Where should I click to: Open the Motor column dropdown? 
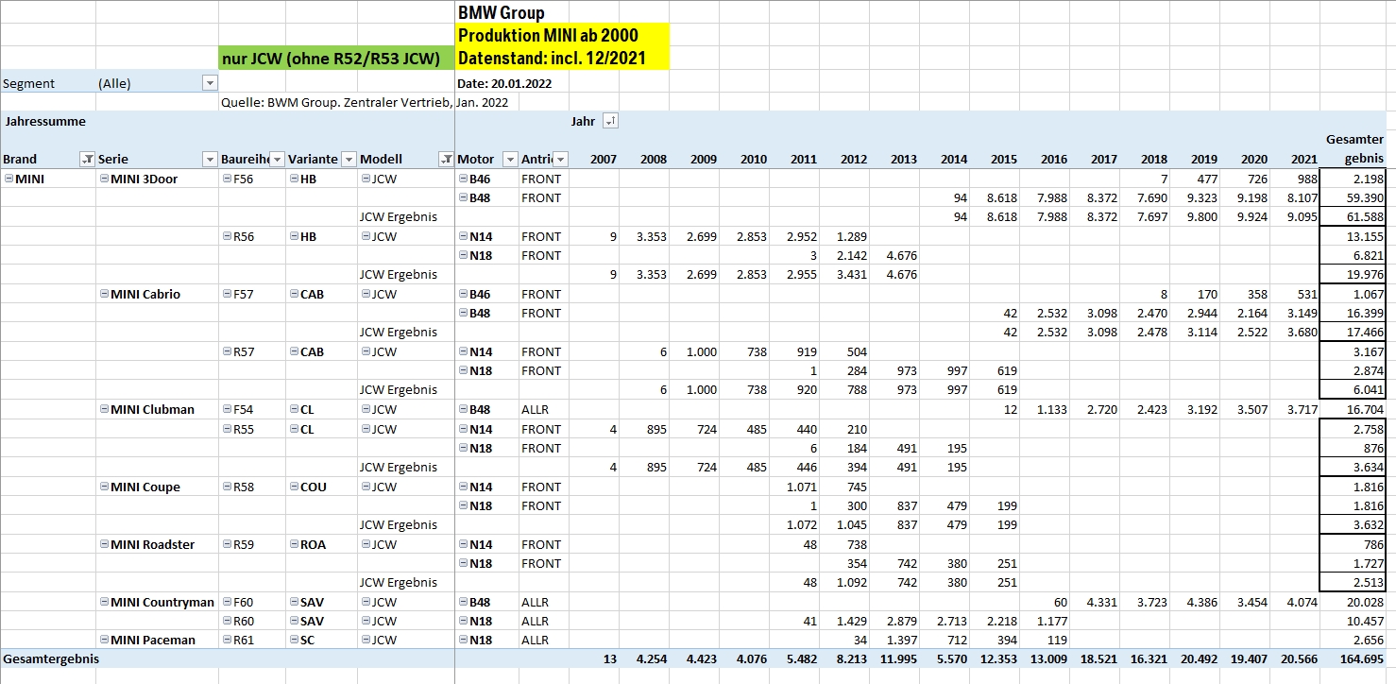coord(510,159)
